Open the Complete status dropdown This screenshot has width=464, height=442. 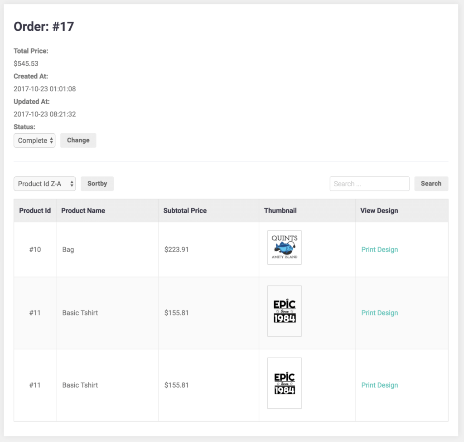(x=34, y=141)
